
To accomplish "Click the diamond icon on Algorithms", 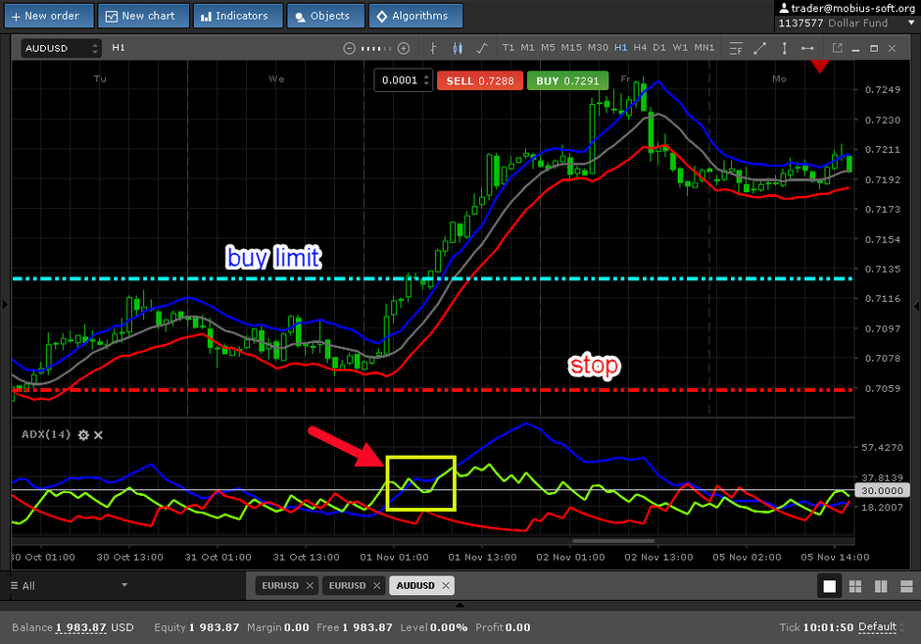I will point(382,17).
